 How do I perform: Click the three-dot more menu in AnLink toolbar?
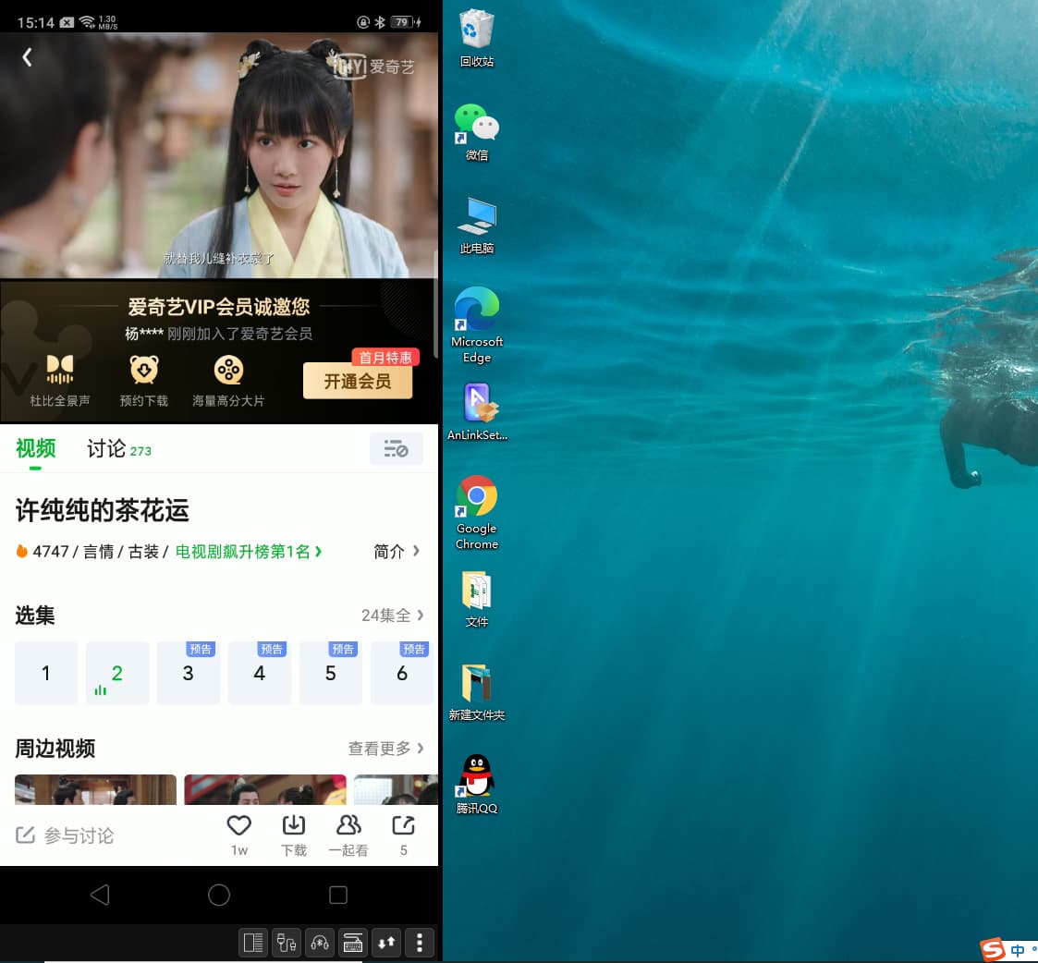pyautogui.click(x=420, y=943)
